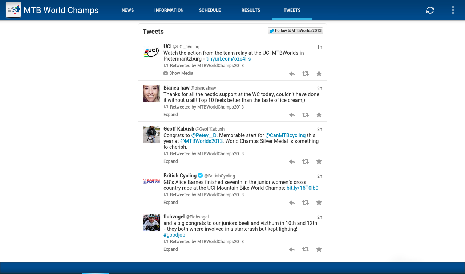Open the bit.ly/16T0lb0 link
The height and width of the screenshot is (274, 465).
[302, 188]
